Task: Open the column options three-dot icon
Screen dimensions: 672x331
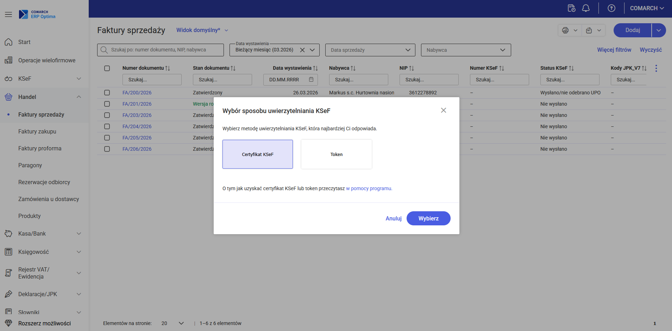Action: 656,68
